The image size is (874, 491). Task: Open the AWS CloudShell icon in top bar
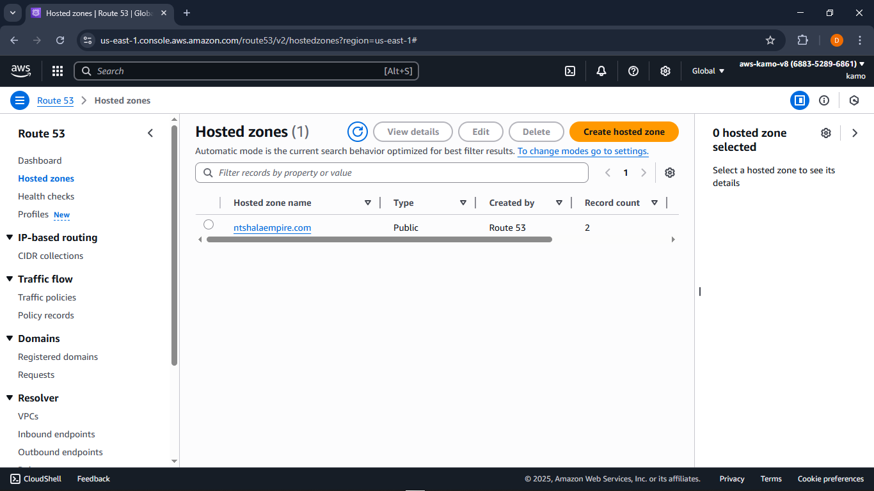[570, 71]
